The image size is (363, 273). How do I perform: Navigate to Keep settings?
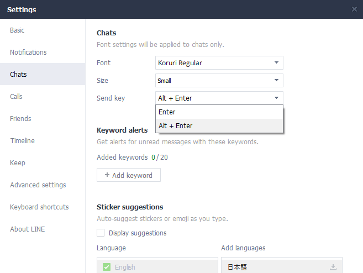click(18, 163)
